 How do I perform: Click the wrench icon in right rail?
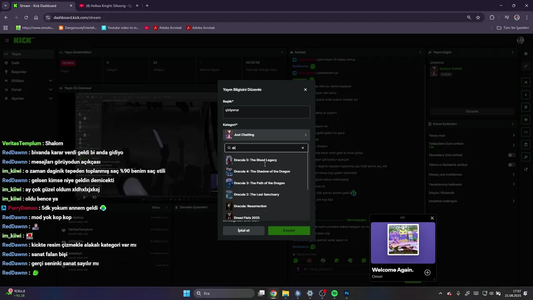pos(526,157)
